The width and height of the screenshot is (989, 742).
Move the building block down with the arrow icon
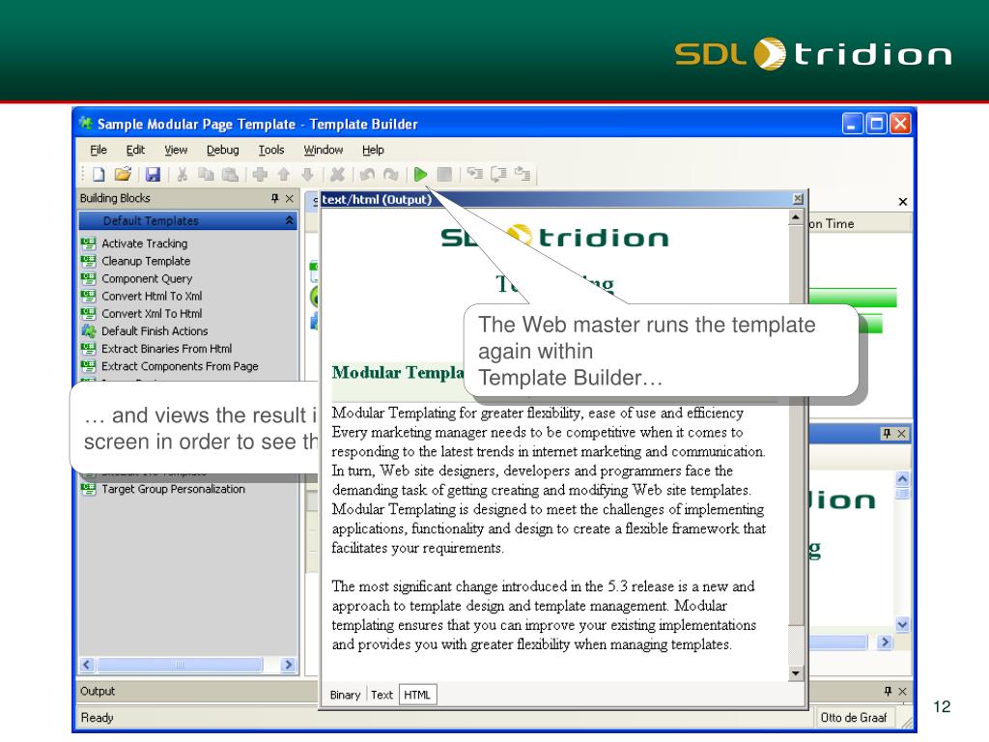[x=307, y=174]
